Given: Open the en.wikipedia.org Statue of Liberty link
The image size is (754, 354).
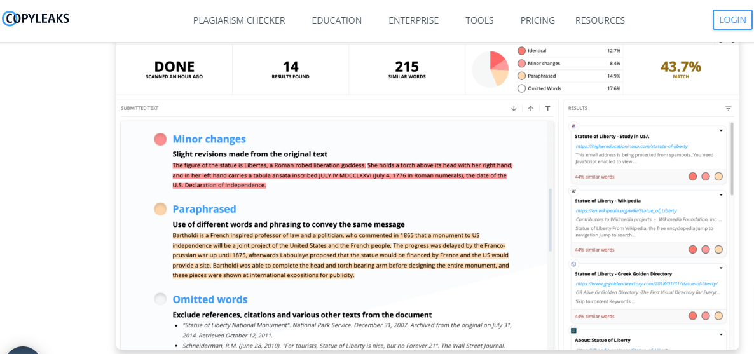Looking at the screenshot, I should point(626,210).
